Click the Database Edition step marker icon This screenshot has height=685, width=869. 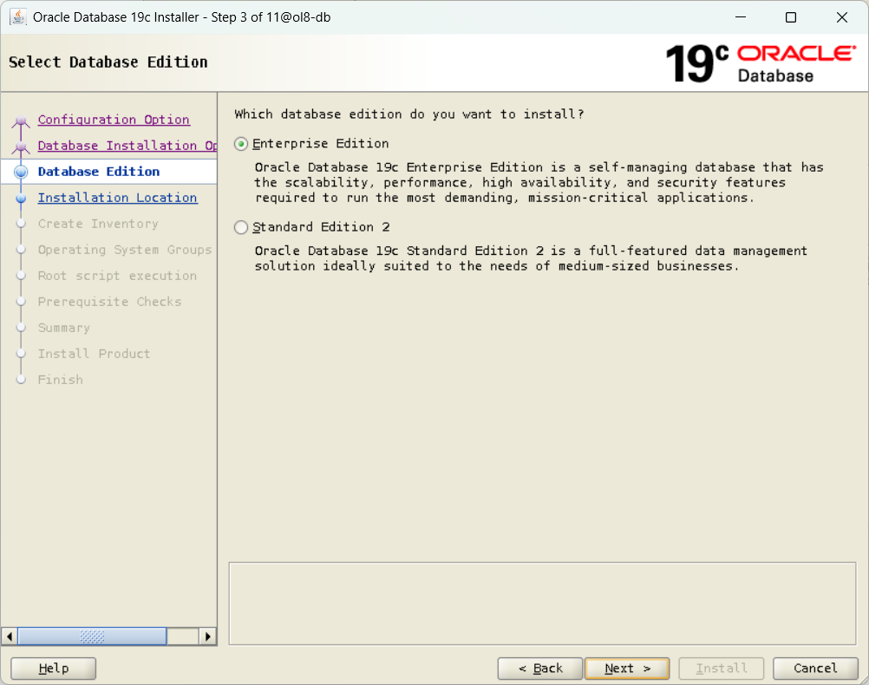(x=21, y=172)
